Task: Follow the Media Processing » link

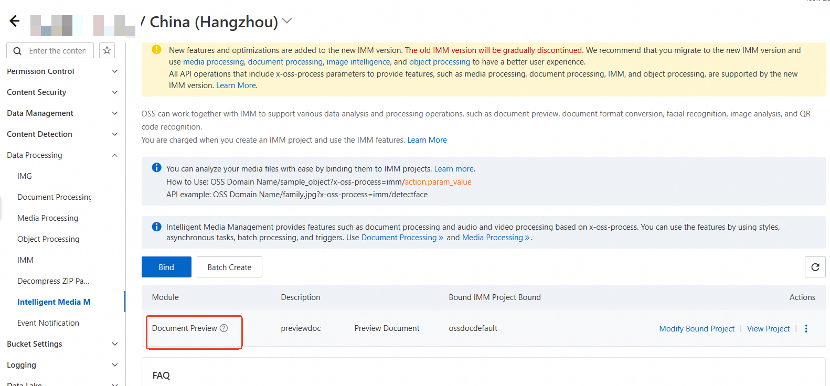Action: (x=496, y=238)
